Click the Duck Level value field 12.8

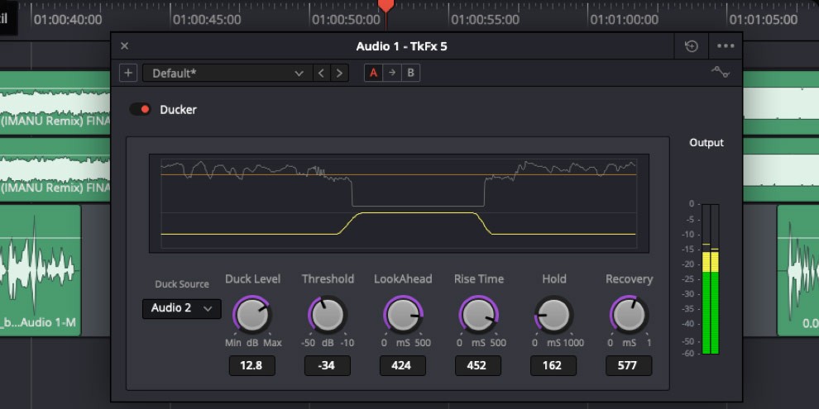coord(252,365)
